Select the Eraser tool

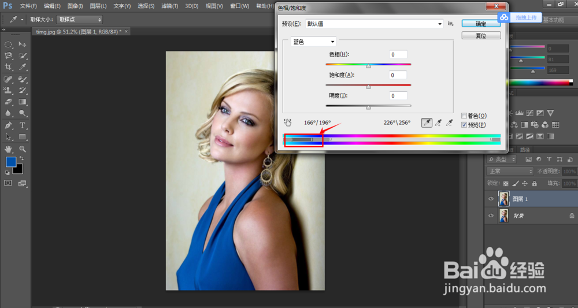[8, 102]
